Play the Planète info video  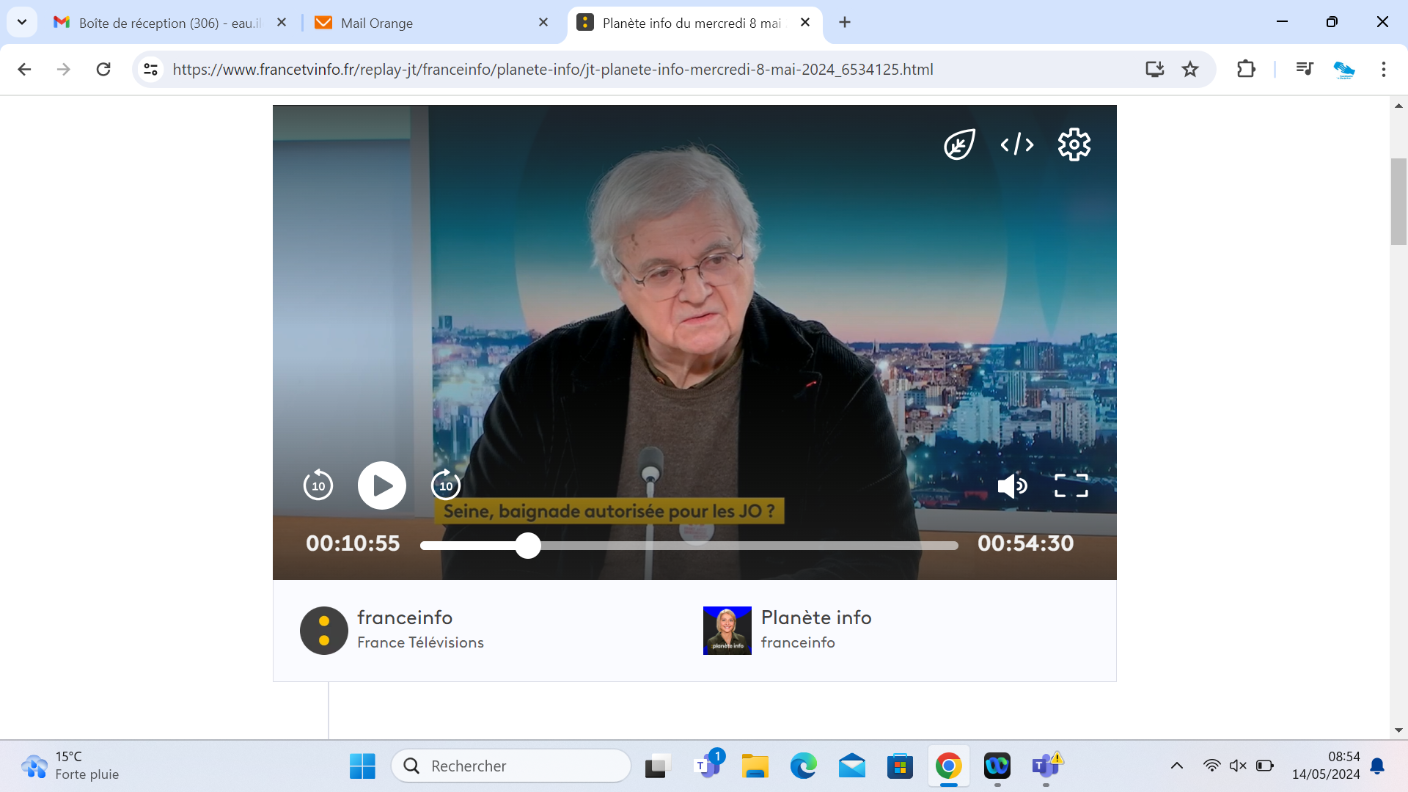381,485
